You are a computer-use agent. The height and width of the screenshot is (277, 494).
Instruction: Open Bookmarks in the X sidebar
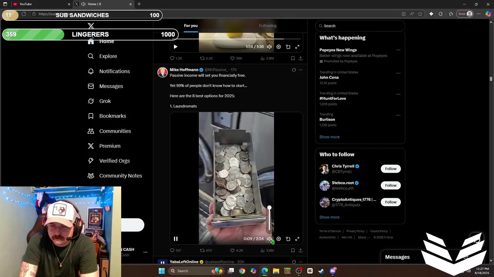pos(107,116)
